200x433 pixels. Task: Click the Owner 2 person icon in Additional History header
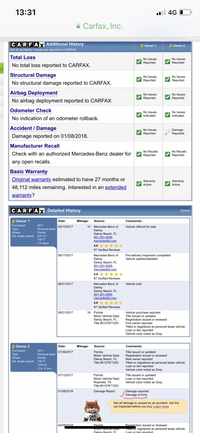(171, 46)
